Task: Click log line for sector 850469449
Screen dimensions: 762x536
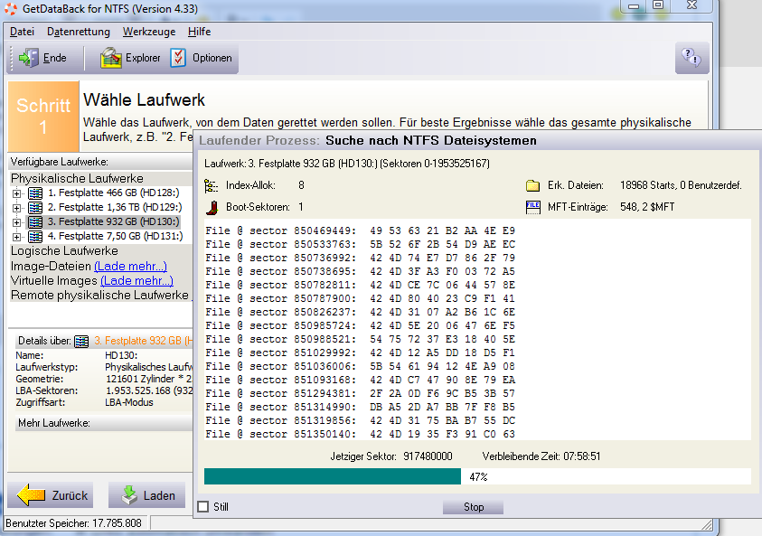Action: [360, 230]
